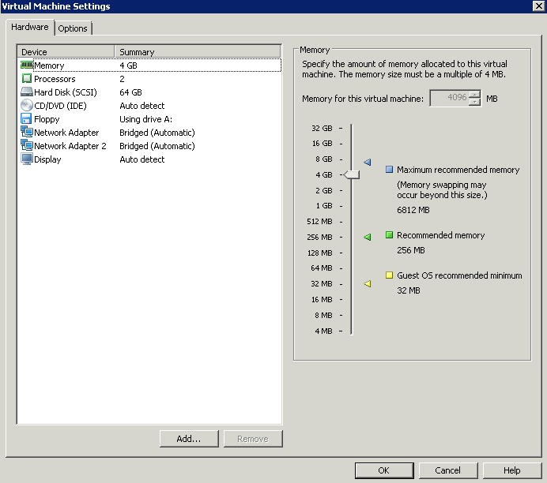This screenshot has width=547, height=483.
Task: Confirm settings with the OK button
Action: (x=384, y=470)
